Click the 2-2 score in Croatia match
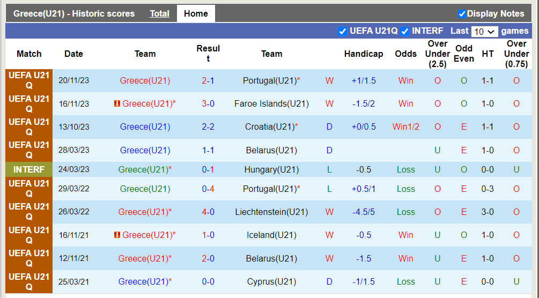 coord(208,127)
